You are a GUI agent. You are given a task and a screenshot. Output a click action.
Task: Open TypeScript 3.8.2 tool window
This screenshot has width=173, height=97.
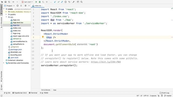19,93
